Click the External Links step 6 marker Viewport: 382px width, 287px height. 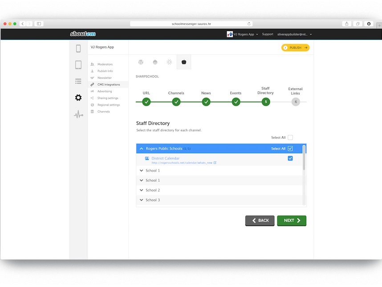(x=296, y=102)
